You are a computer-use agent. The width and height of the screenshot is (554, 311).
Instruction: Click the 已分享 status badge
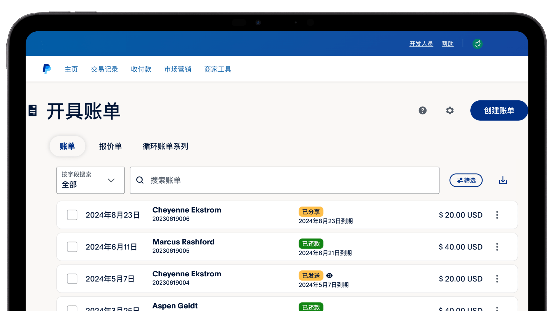pyautogui.click(x=311, y=212)
